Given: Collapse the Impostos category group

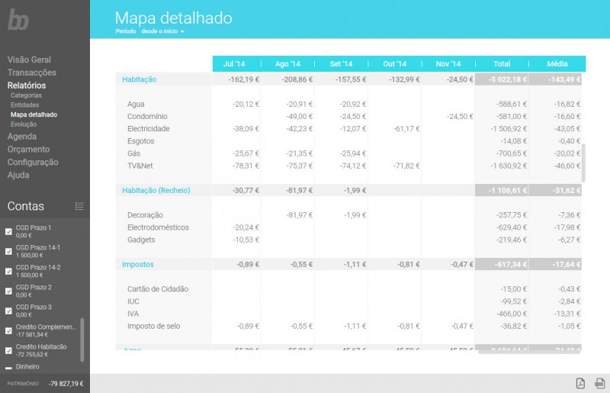Looking at the screenshot, I should (137, 264).
